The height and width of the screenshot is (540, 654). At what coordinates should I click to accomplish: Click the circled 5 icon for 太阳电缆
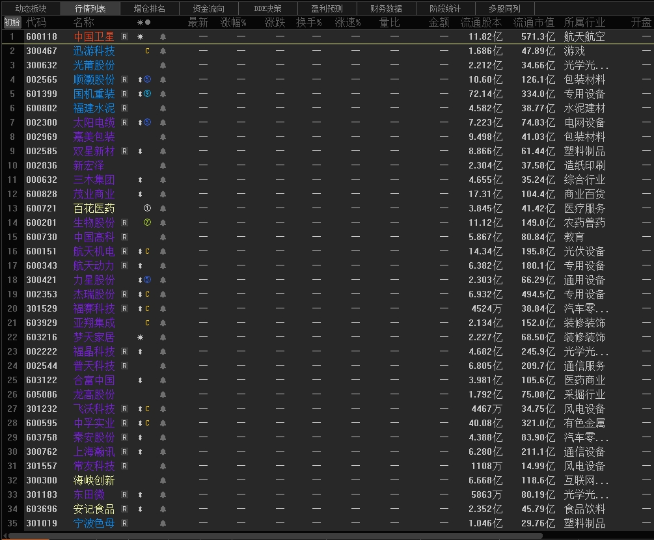147,122
